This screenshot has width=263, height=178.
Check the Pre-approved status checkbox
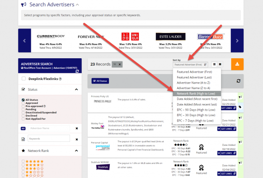(23, 106)
